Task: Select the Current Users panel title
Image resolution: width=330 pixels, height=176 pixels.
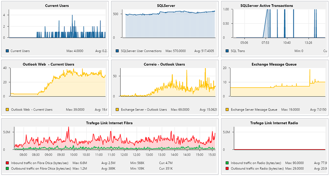Action: (x=57, y=6)
